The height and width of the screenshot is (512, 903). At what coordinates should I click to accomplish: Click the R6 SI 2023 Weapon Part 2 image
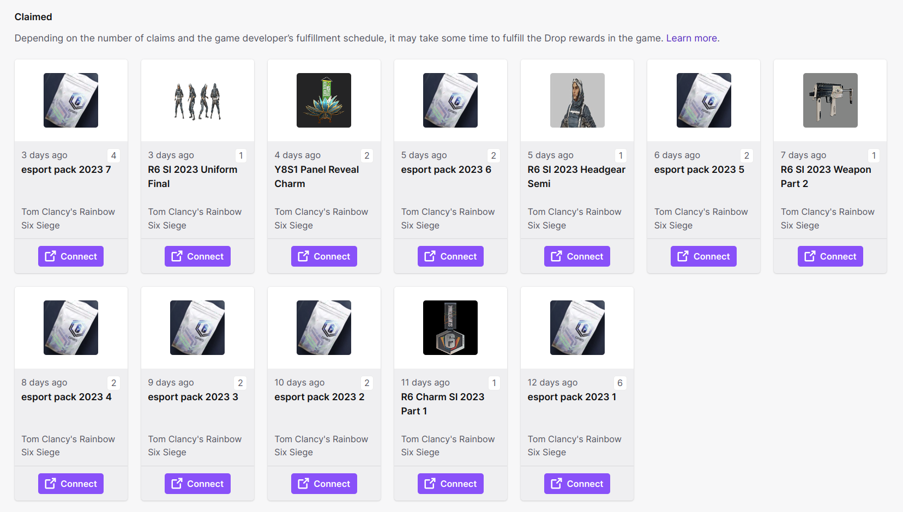click(830, 100)
